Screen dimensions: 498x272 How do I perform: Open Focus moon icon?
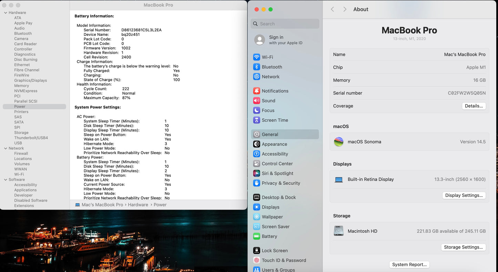(x=256, y=110)
